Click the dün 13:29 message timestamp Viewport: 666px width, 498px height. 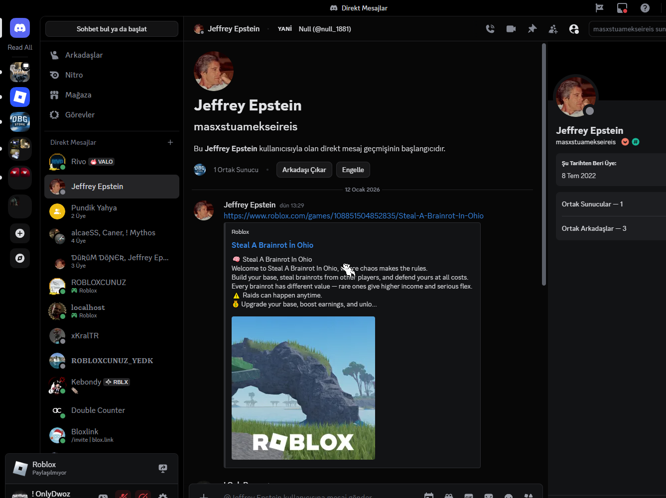[x=292, y=205]
